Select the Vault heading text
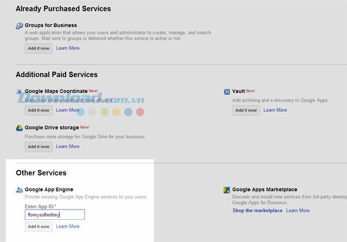 [x=239, y=91]
